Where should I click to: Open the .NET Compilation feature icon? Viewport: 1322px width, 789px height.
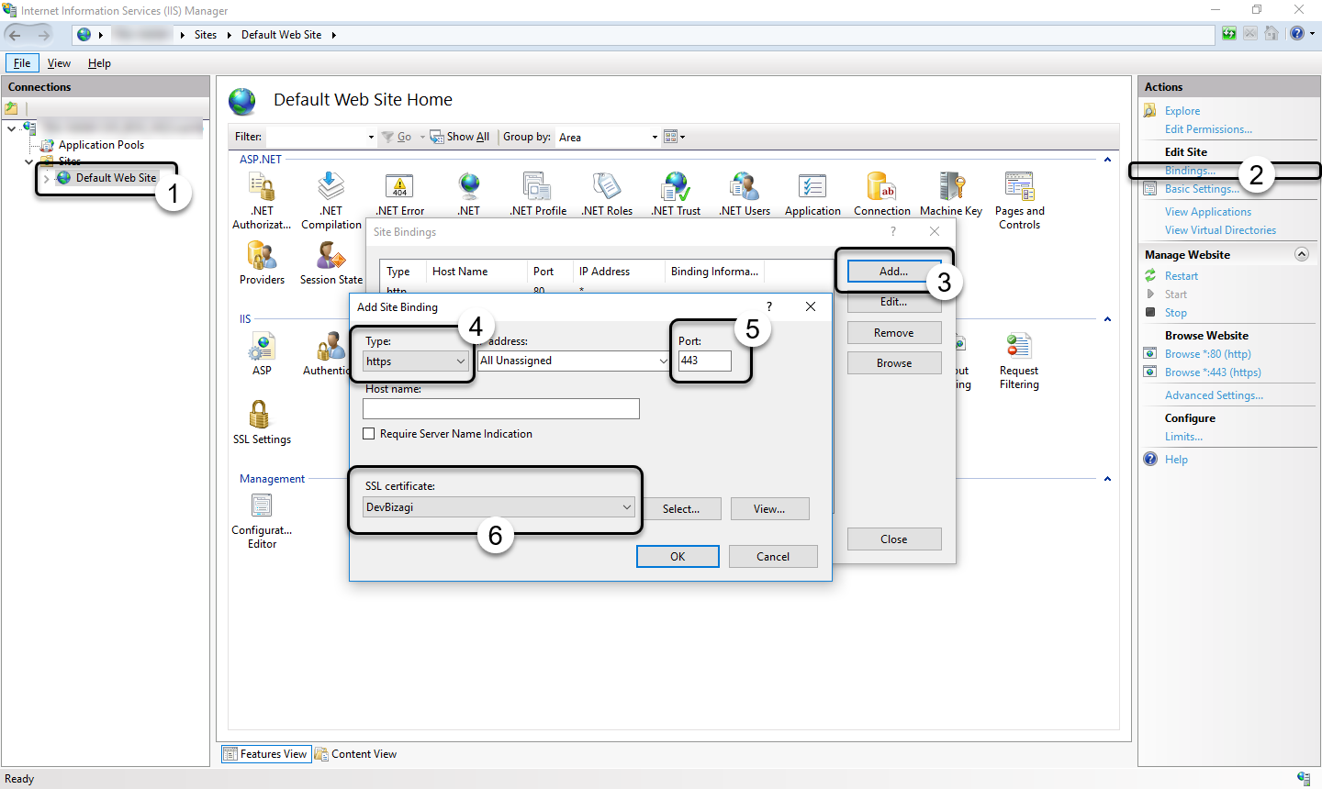(330, 187)
